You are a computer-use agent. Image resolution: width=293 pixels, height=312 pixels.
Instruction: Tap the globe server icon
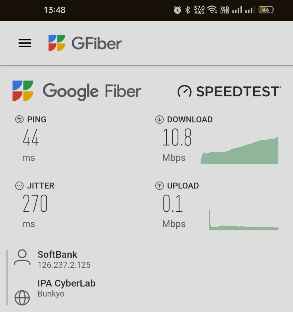22,298
